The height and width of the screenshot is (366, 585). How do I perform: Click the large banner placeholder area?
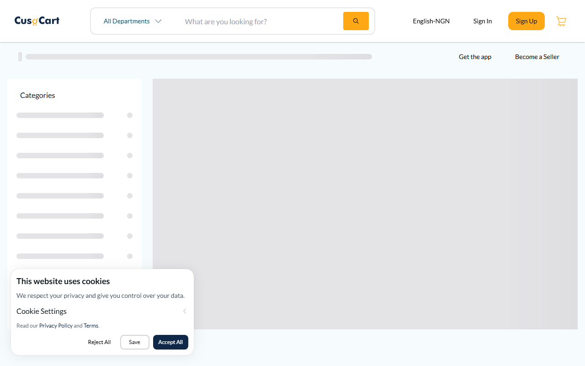tap(365, 204)
